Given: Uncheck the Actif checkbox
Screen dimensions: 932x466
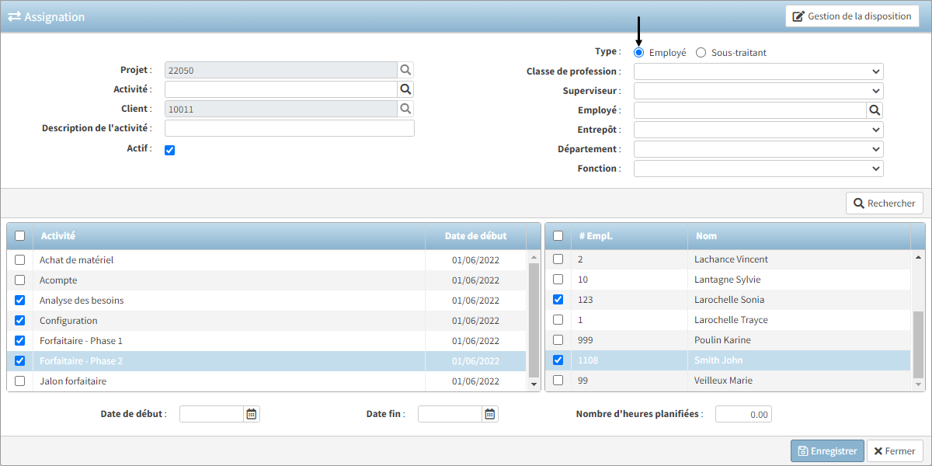Looking at the screenshot, I should (x=169, y=149).
